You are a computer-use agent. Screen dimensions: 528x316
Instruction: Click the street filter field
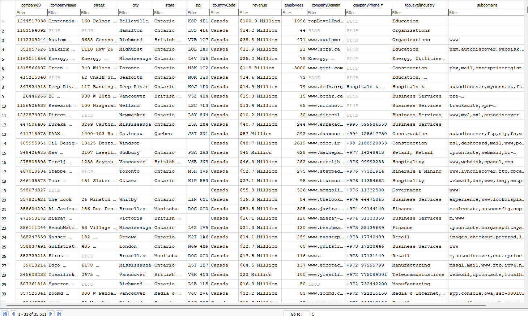pyautogui.click(x=99, y=13)
